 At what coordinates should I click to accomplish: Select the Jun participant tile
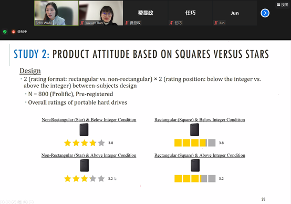click(x=235, y=13)
